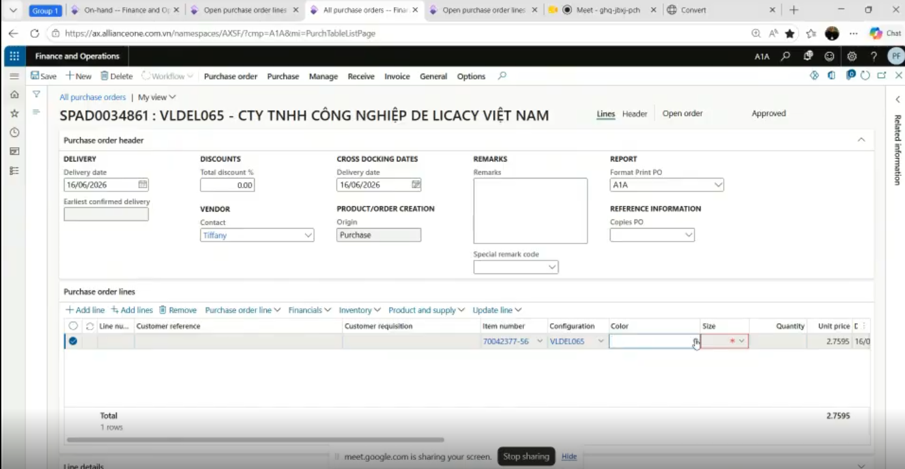Expand the Related information side pane
Image resolution: width=905 pixels, height=469 pixels.
898,100
